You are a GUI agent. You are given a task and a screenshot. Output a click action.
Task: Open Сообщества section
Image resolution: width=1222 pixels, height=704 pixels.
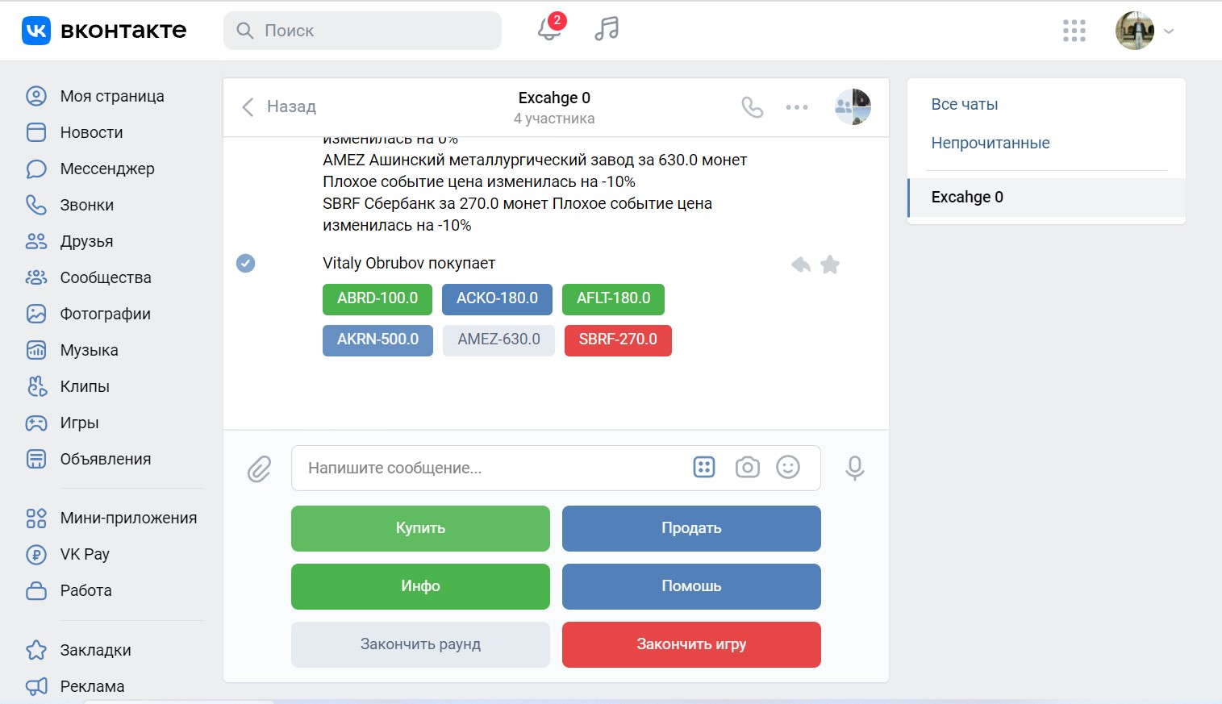(106, 277)
